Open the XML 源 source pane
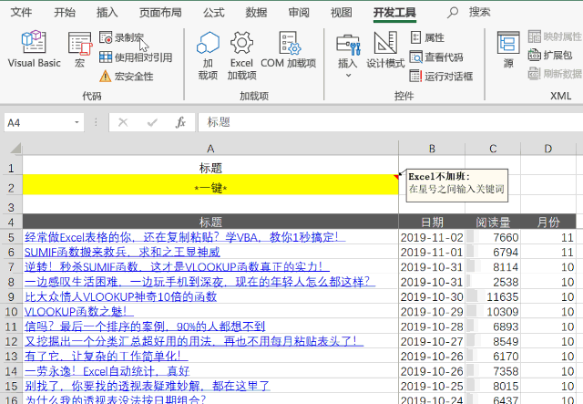 [508, 50]
